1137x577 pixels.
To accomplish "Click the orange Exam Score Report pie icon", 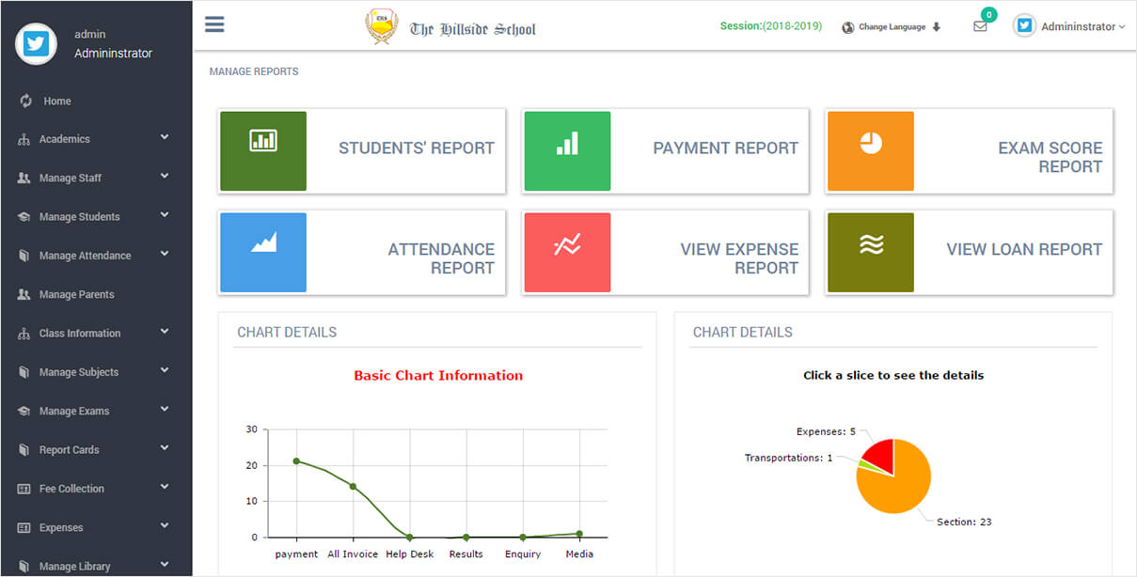I will click(x=870, y=150).
